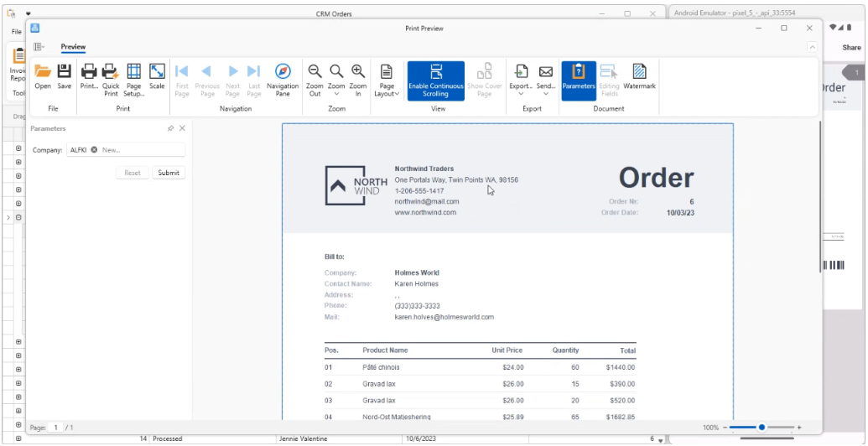Click the page number field

55,428
